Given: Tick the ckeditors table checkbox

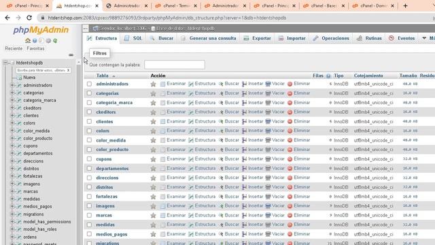Looking at the screenshot, I should point(89,112).
